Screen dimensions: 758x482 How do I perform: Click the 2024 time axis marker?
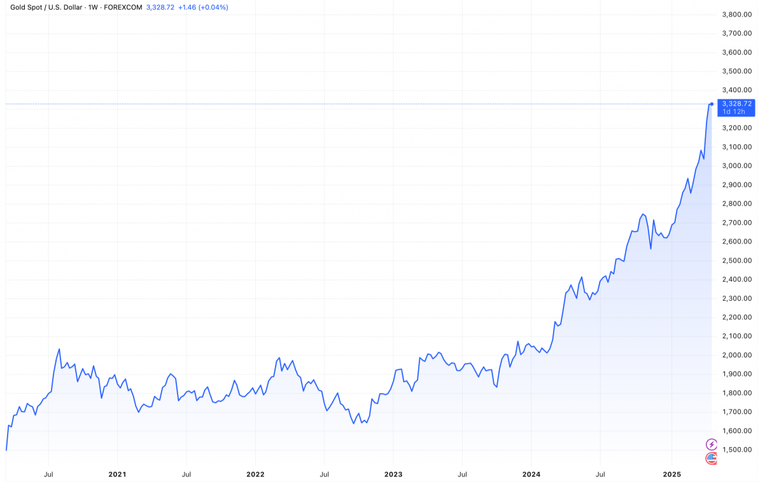[531, 474]
